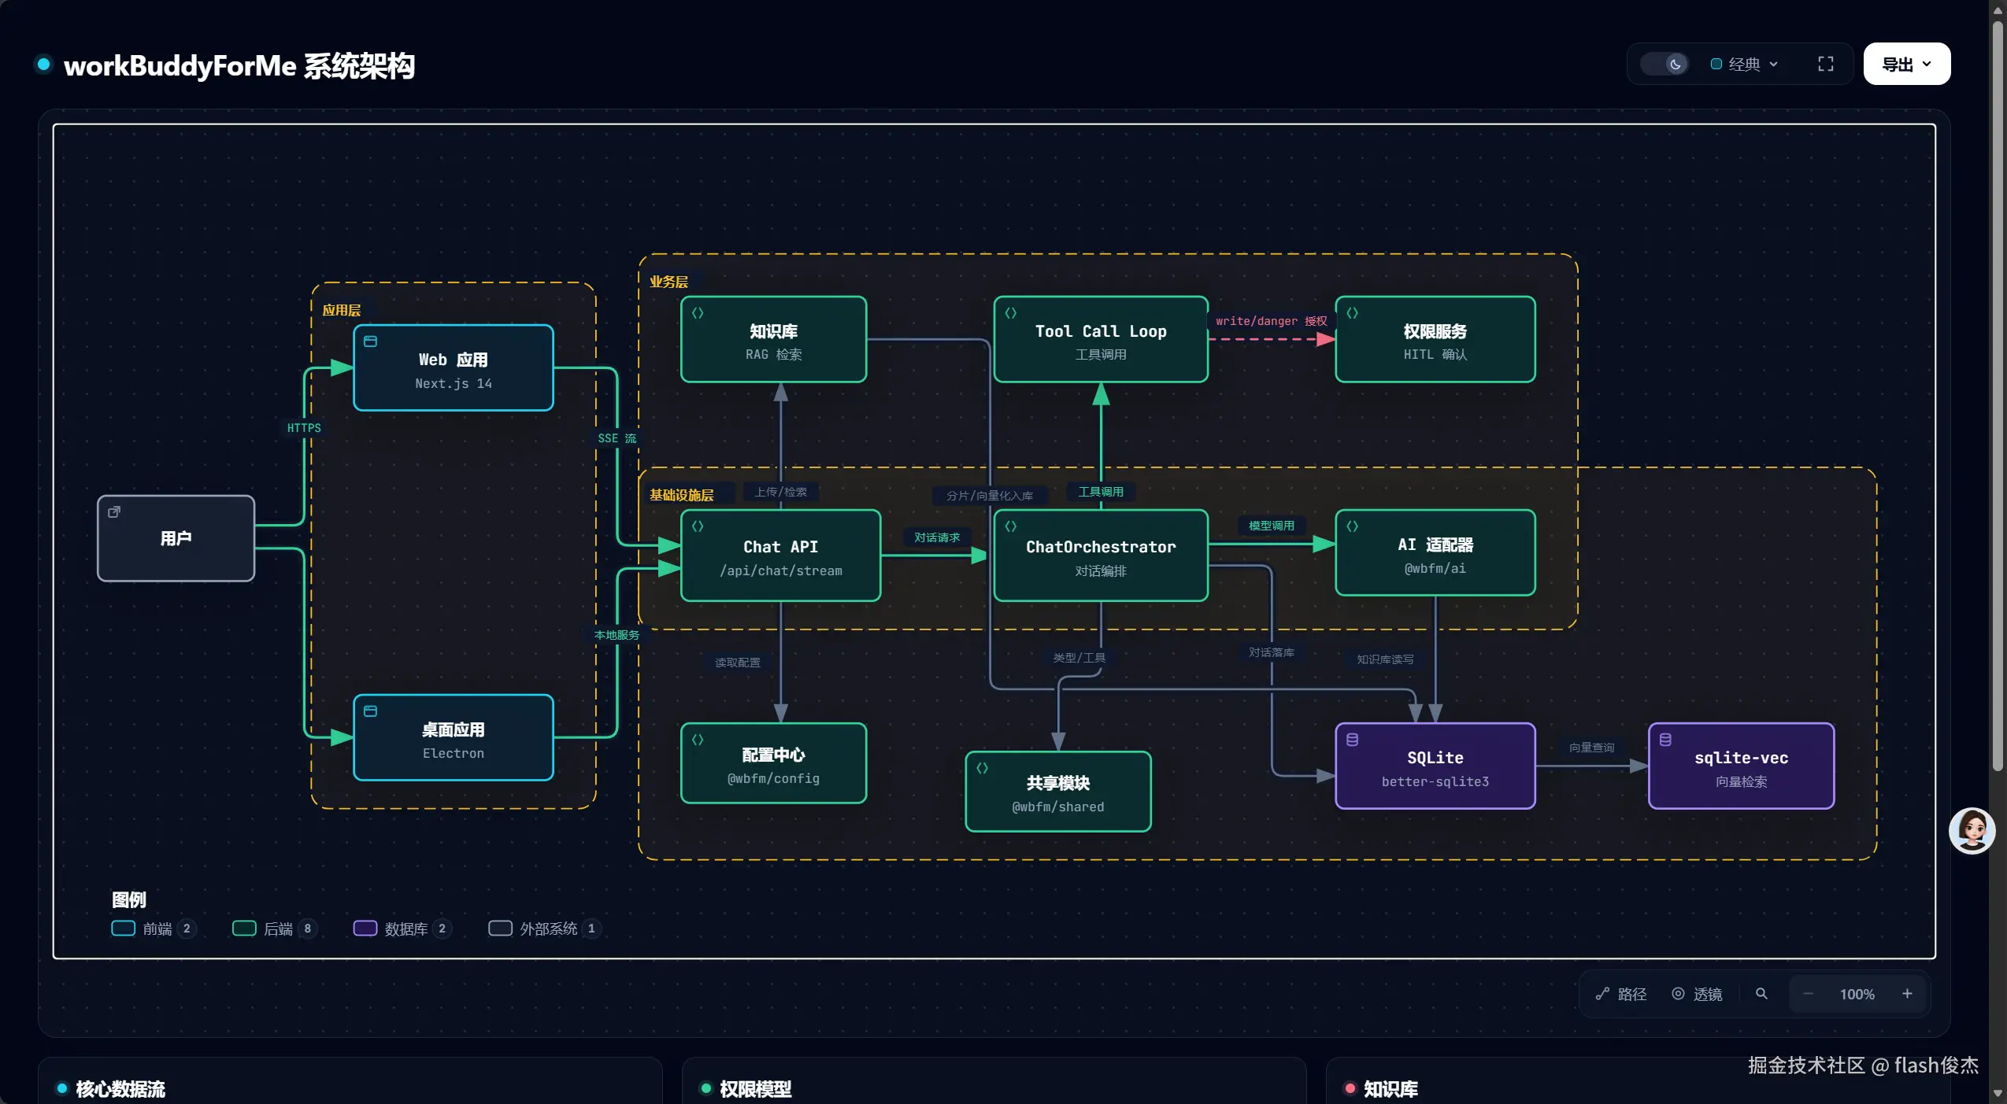Click the database icon on SQLite node
This screenshot has height=1104, width=2007.
click(x=1352, y=740)
